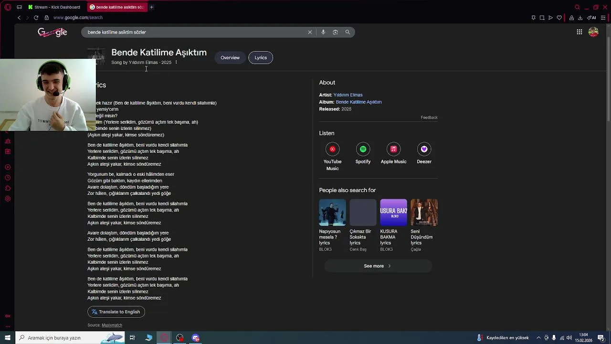Open browser profile icon in toolbar

tap(571, 18)
